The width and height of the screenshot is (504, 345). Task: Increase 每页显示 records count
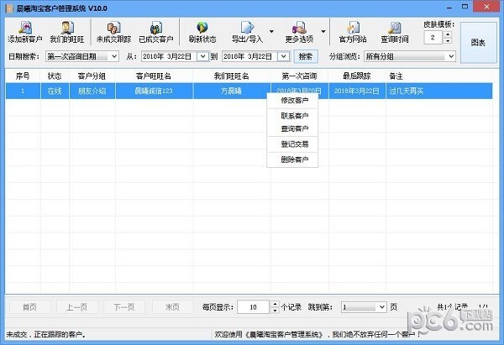tap(275, 304)
